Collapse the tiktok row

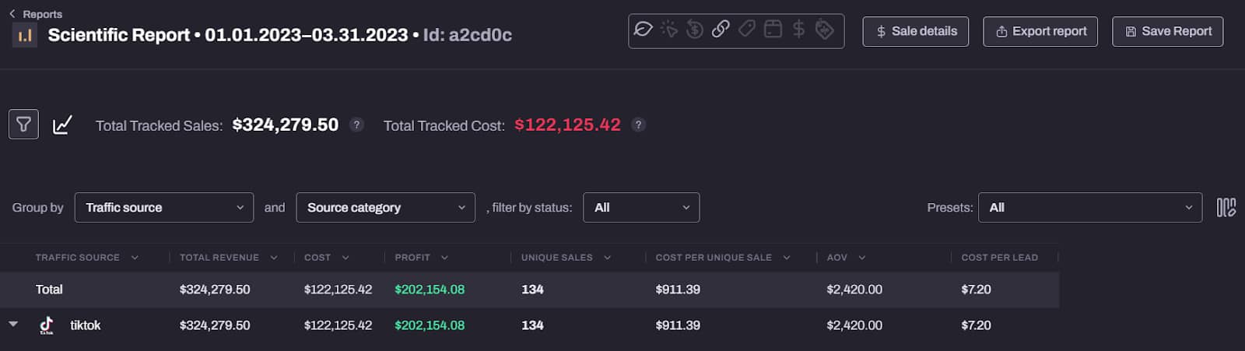(13, 325)
